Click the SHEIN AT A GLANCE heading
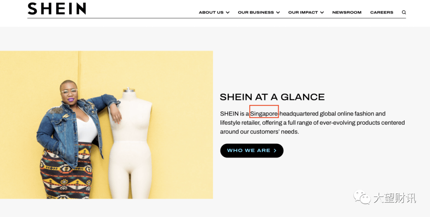 tap(272, 97)
